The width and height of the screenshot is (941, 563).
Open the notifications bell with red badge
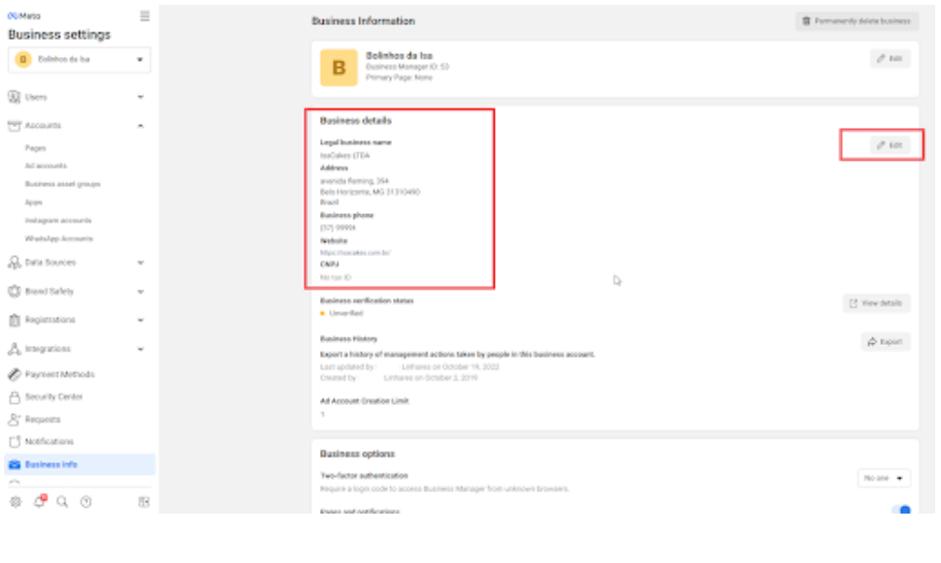point(40,501)
